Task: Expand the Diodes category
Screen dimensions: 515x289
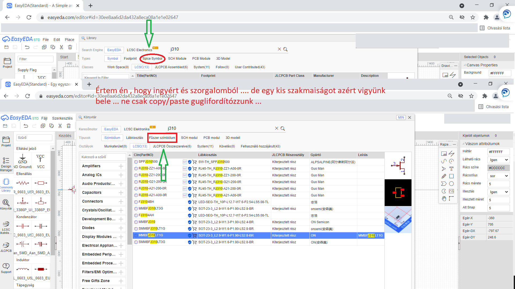Action: pyautogui.click(x=121, y=228)
